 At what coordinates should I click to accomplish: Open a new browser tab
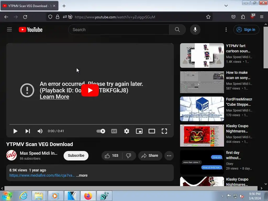[x=64, y=6]
